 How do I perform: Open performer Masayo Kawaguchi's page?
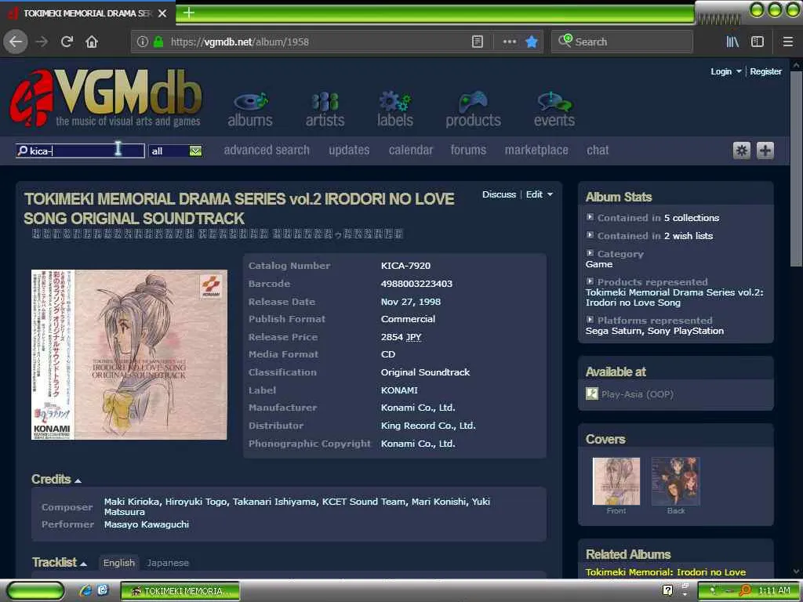[147, 524]
